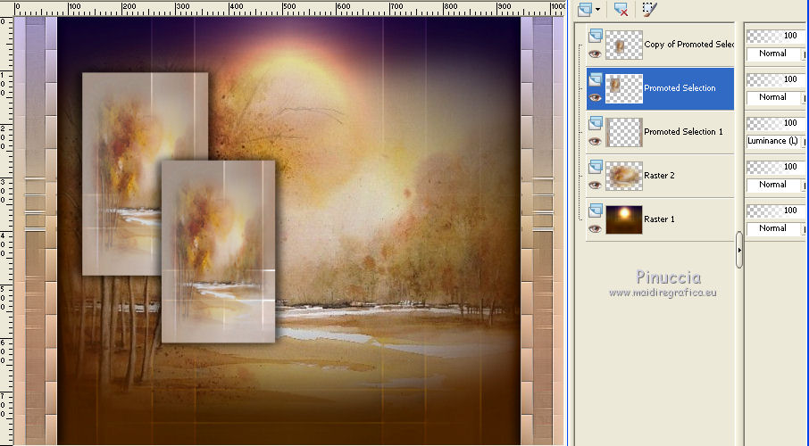This screenshot has height=446, width=809.
Task: Hide the Raster 2 layer
Action: point(595,186)
